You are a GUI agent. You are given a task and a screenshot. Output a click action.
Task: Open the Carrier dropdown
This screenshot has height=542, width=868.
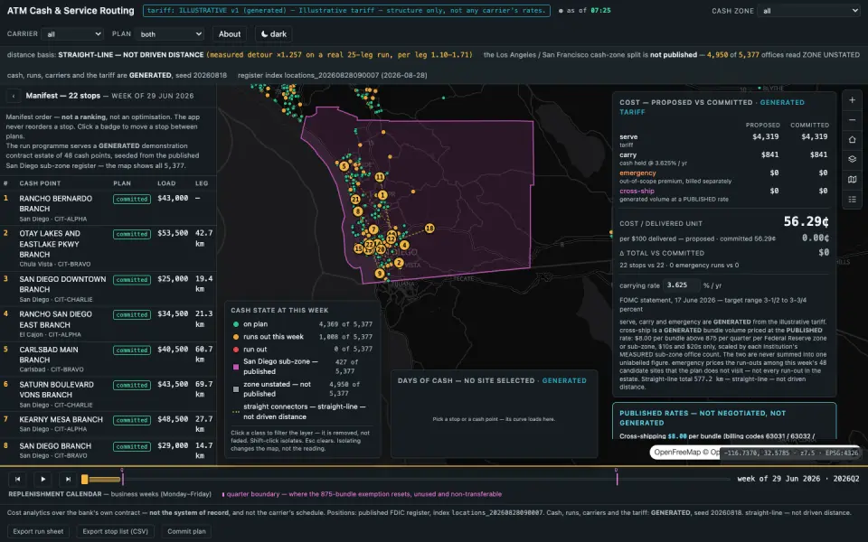click(x=72, y=33)
